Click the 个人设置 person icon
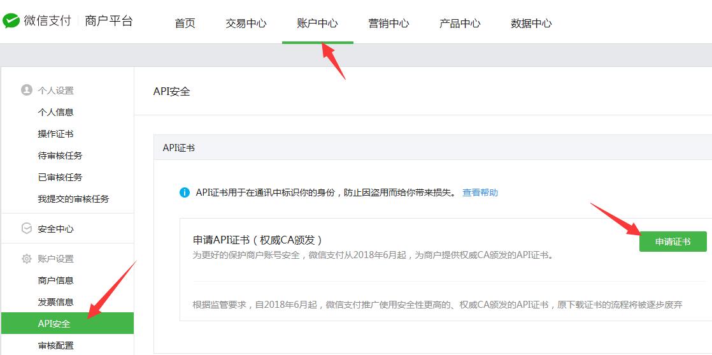The image size is (712, 355). (x=27, y=91)
